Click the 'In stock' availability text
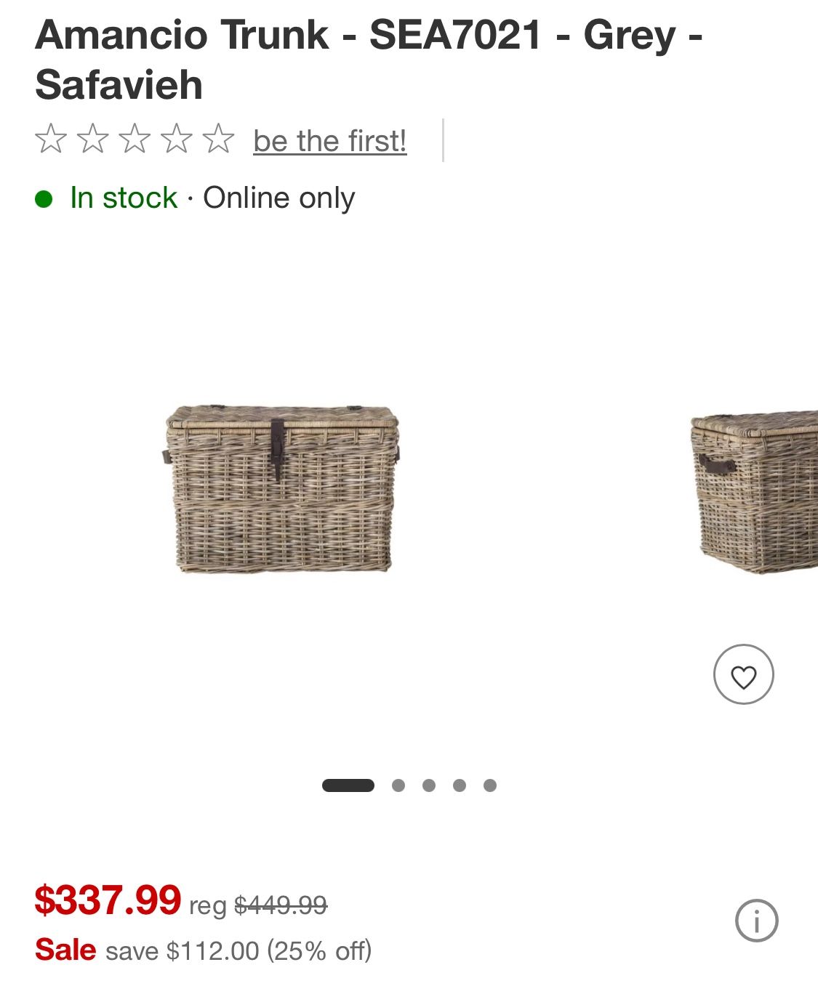This screenshot has height=994, width=818. (x=124, y=198)
